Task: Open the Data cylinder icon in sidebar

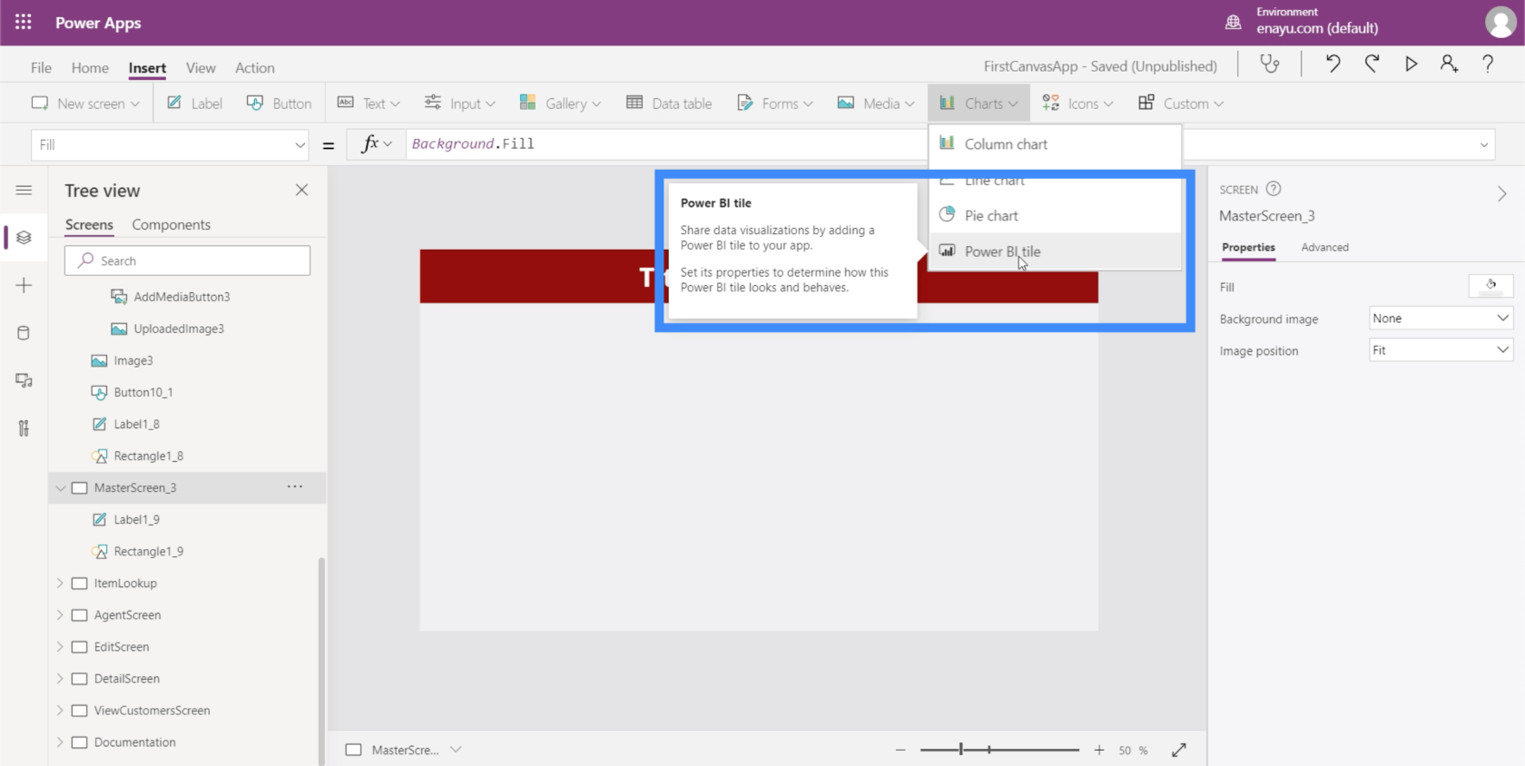Action: [24, 333]
